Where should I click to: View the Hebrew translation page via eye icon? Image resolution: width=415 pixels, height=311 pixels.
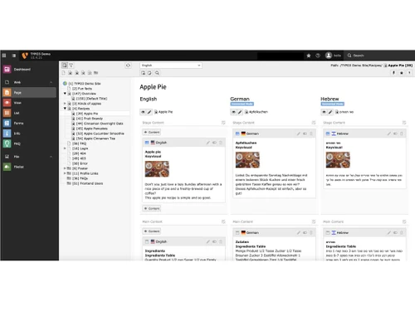point(324,112)
